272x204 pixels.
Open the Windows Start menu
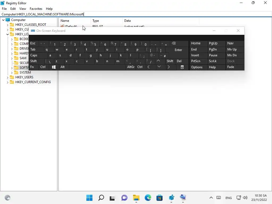coord(89,198)
